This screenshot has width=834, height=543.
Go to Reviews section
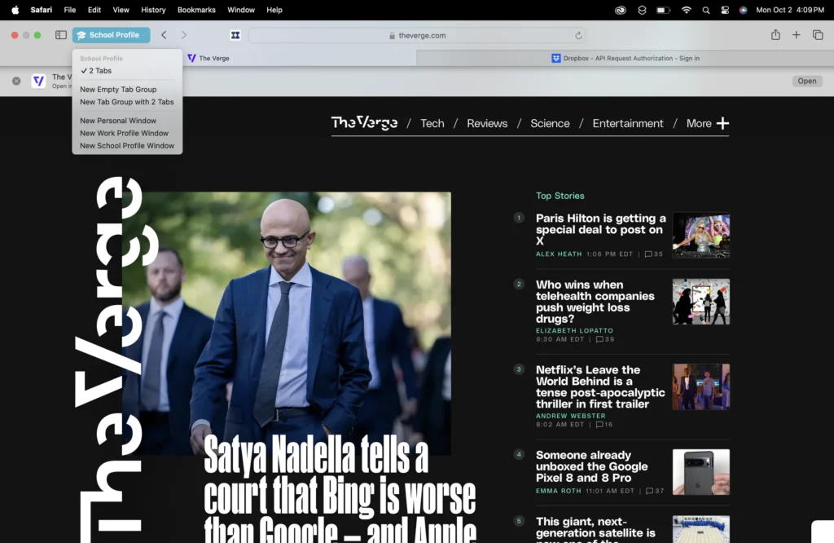point(487,123)
